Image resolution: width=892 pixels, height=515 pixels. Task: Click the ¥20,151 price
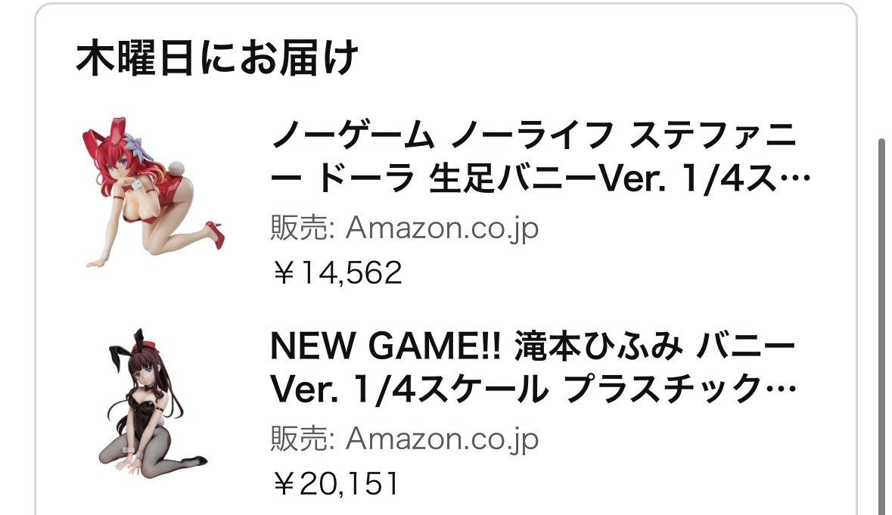click(336, 484)
